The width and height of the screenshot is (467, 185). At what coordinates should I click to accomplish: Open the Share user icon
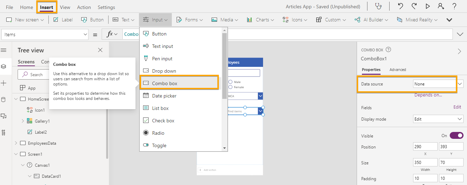[x=441, y=6]
